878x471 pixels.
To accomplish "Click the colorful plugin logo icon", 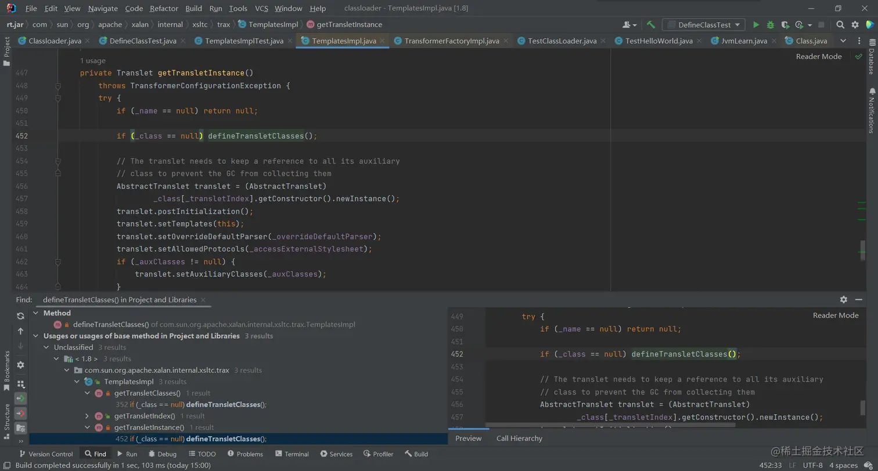I will coord(869,25).
